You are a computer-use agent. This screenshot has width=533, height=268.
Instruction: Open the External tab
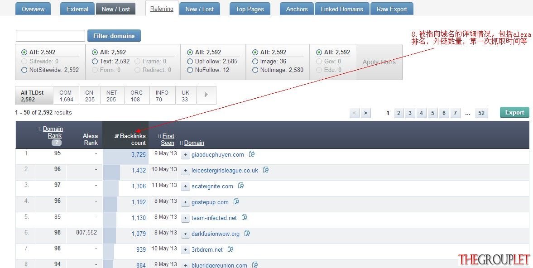[77, 9]
